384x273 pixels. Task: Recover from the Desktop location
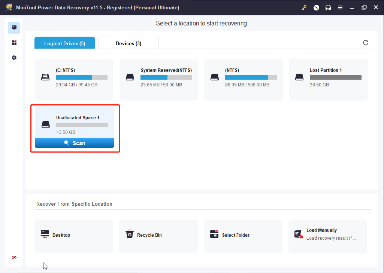click(74, 236)
